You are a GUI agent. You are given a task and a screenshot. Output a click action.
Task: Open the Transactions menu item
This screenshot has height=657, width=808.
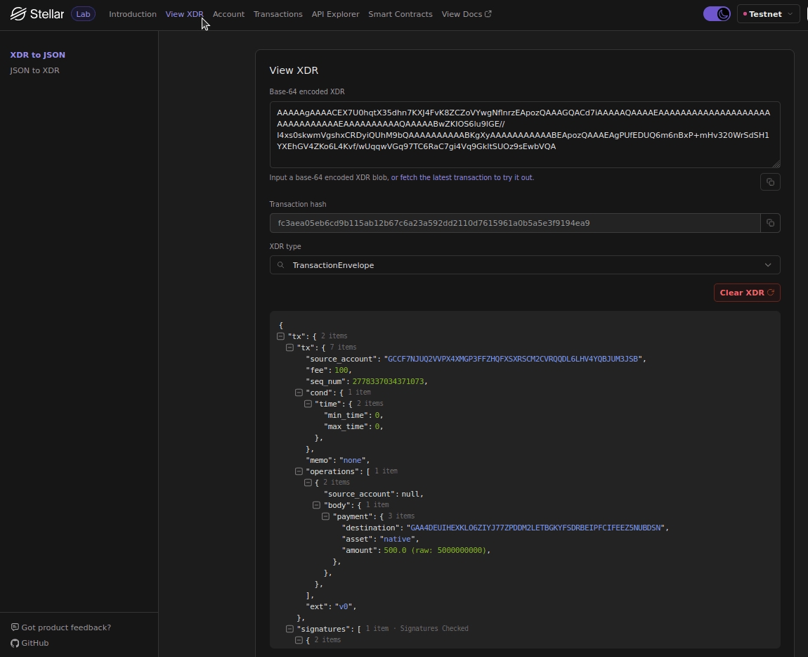[x=278, y=14]
